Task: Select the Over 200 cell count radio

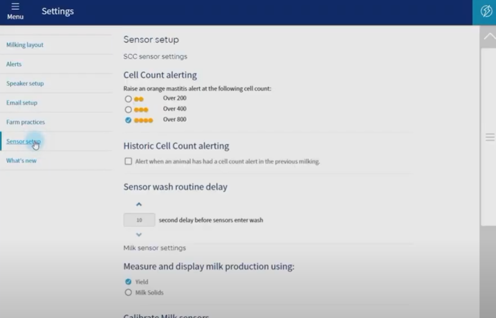Action: tap(128, 99)
